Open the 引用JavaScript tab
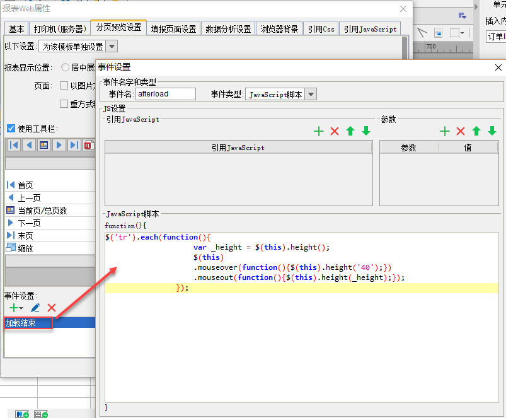The height and width of the screenshot is (418, 506). [370, 29]
